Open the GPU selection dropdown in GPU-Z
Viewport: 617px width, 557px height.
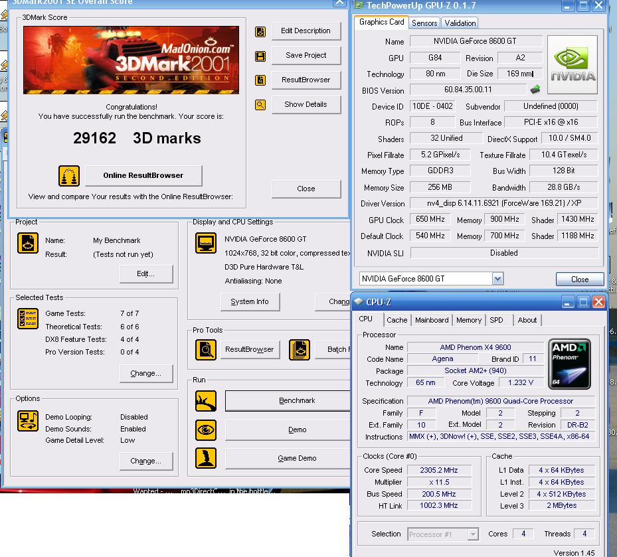point(497,279)
